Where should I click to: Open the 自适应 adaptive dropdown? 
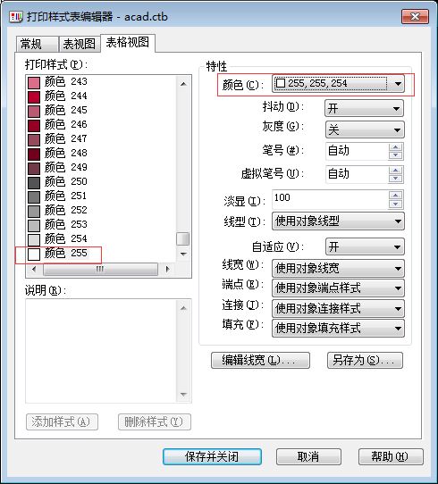click(365, 246)
